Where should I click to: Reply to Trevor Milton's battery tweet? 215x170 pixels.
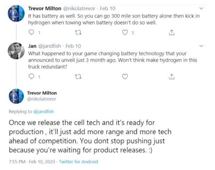pos(32,33)
